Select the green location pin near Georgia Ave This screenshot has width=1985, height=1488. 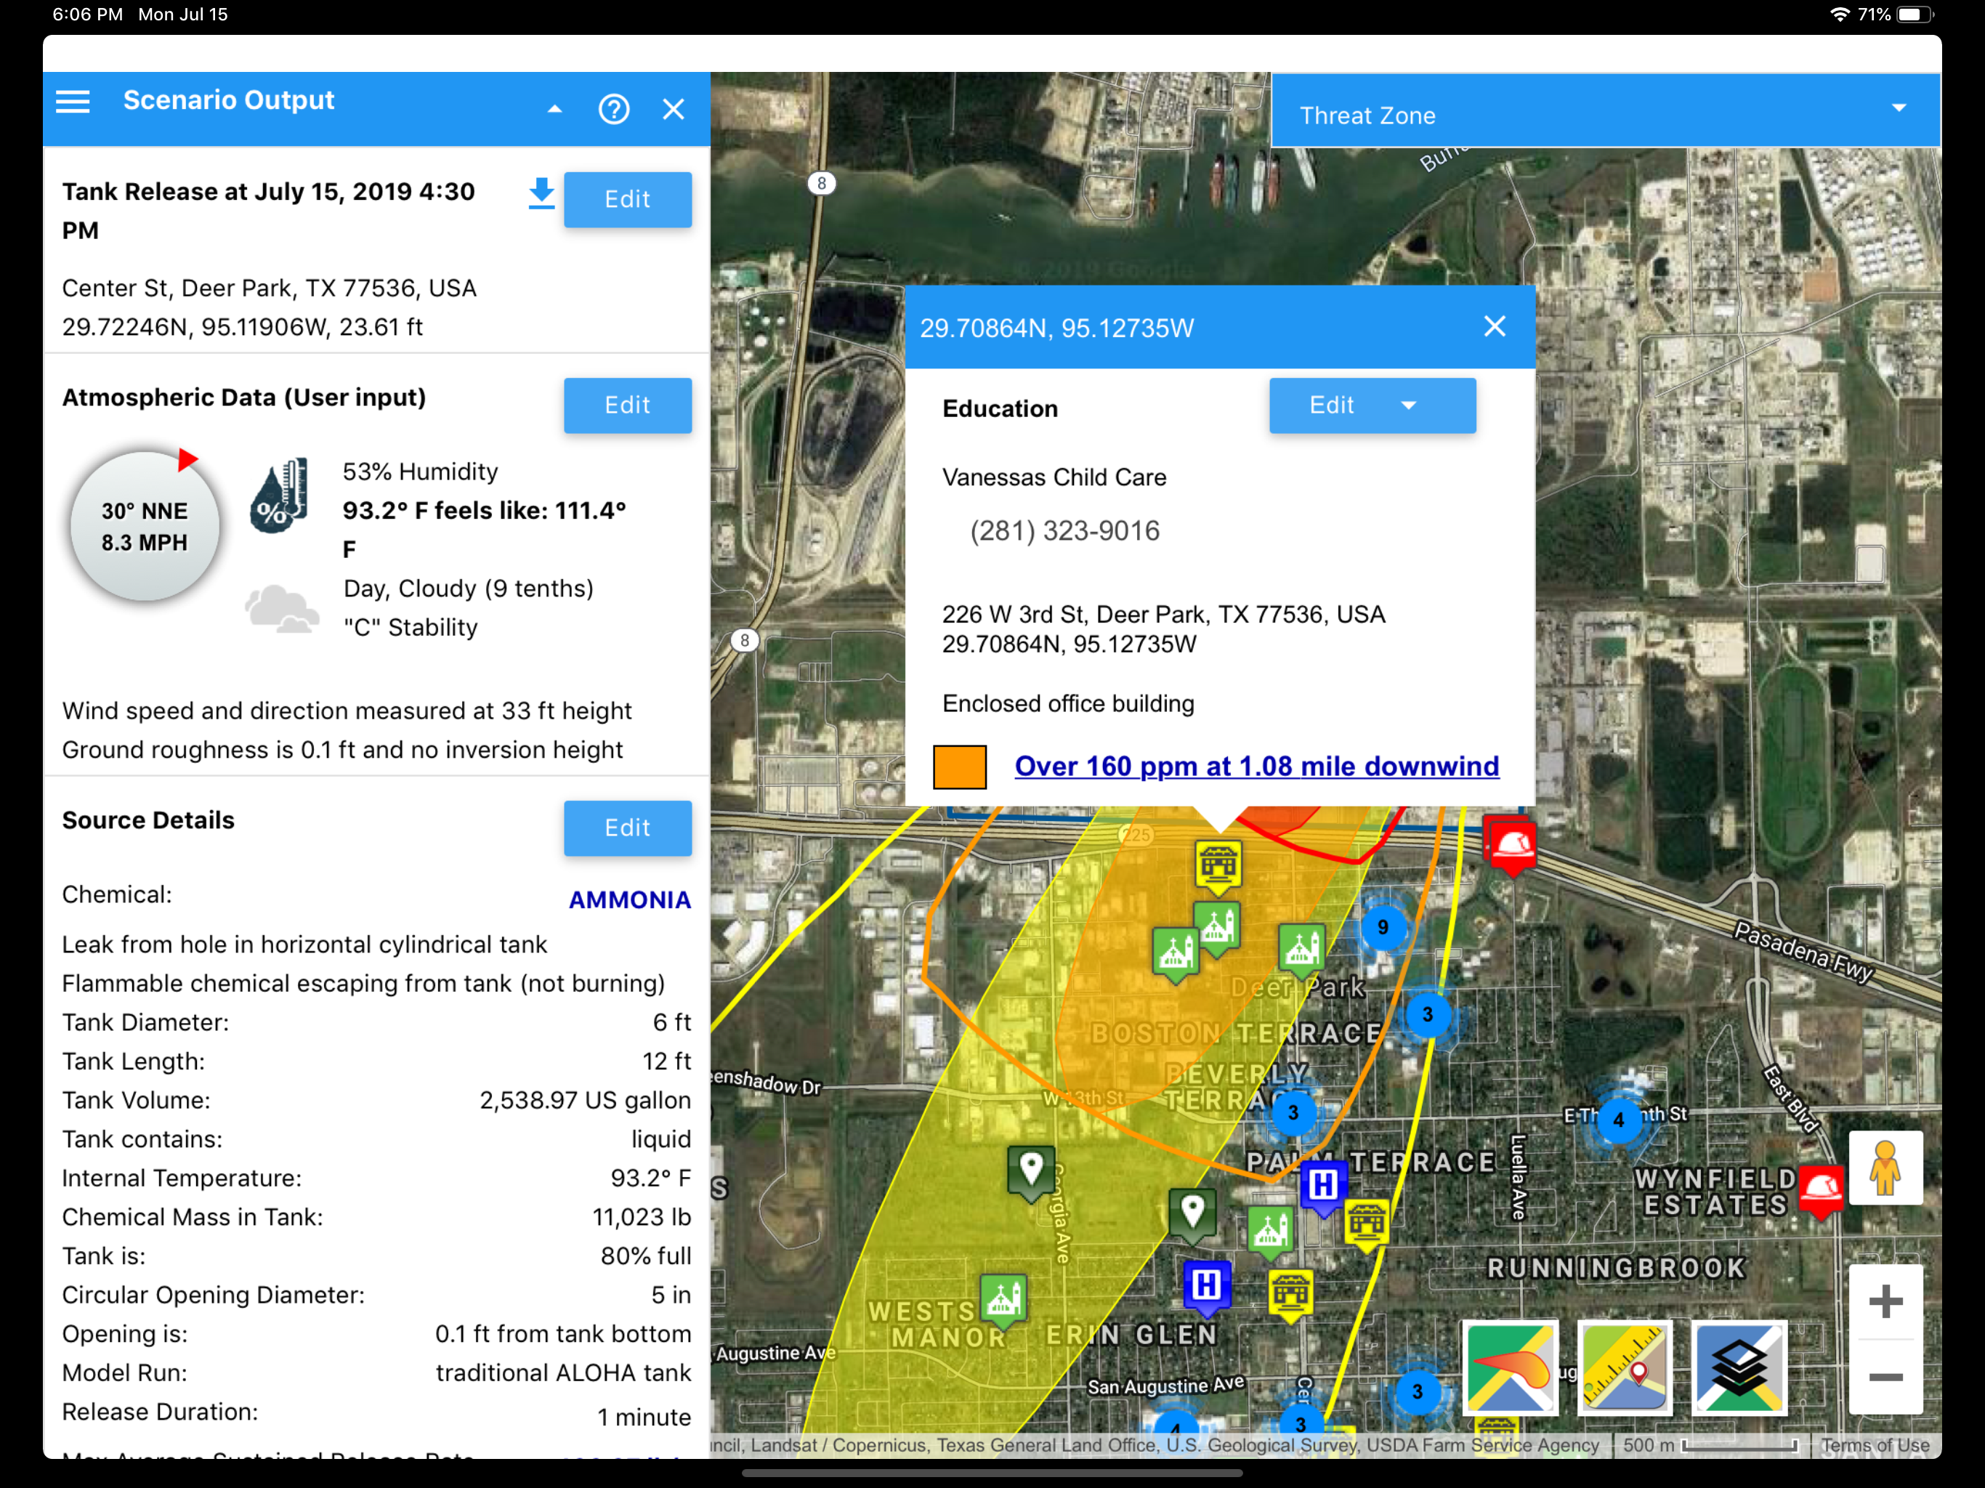1031,1173
